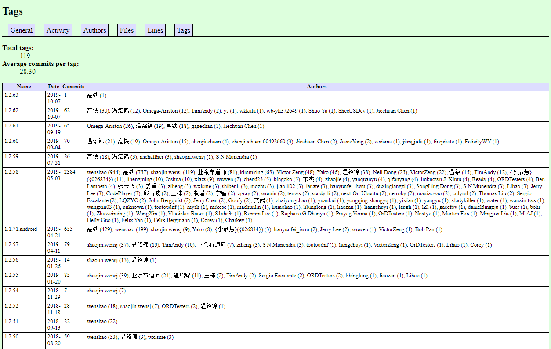Click the Authors table column header
Viewport: 551px width, 349px height.
[316, 87]
